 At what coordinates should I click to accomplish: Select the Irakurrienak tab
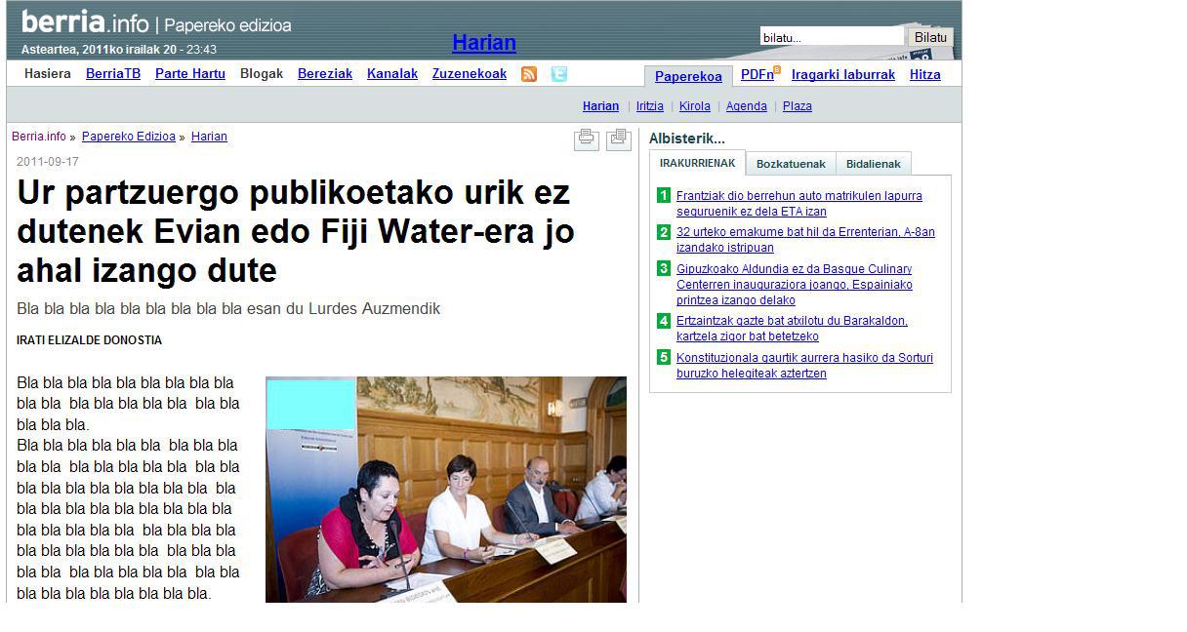pos(697,163)
